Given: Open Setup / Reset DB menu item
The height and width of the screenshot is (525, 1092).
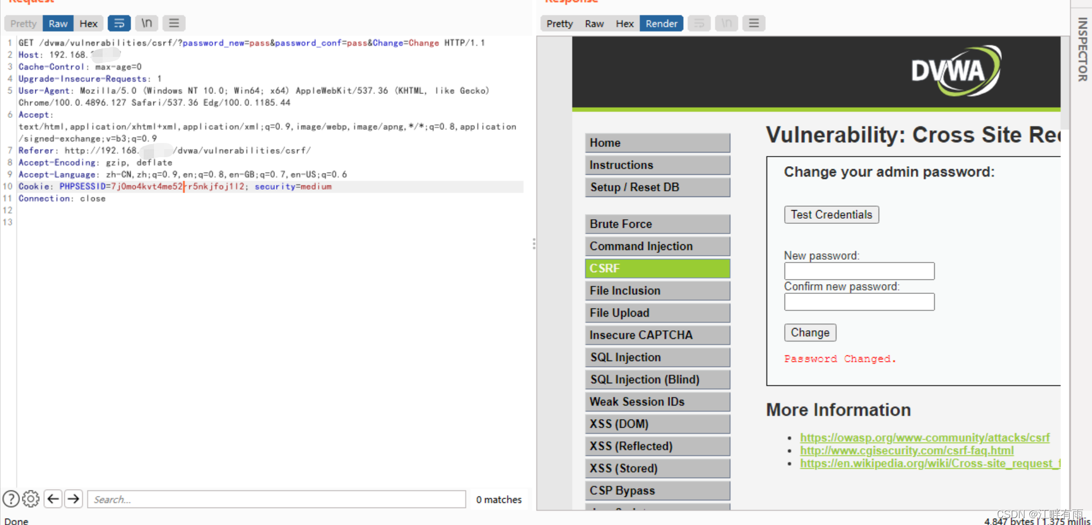Looking at the screenshot, I should click(657, 187).
